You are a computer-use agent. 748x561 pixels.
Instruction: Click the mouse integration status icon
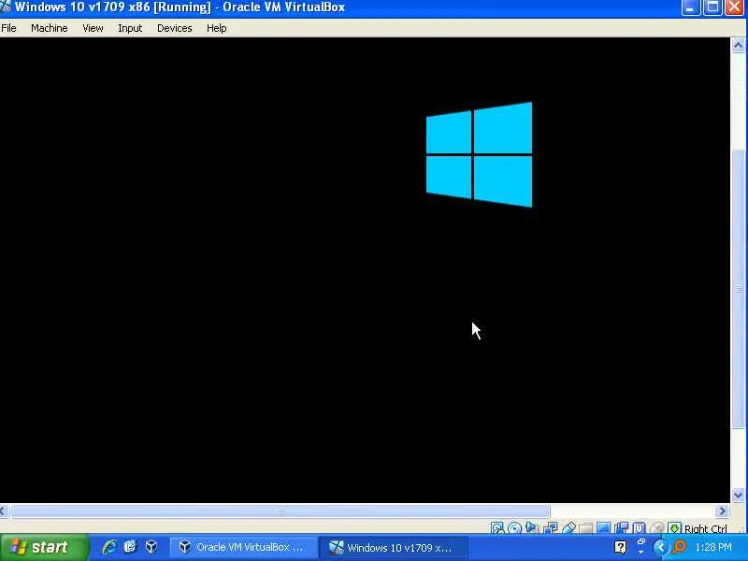tap(657, 527)
